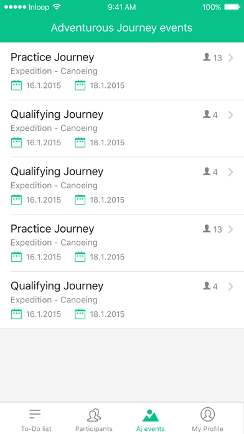Screen dimensions: 244x434
Task: Tap the battery indicator in status bar
Action: tap(232, 7)
